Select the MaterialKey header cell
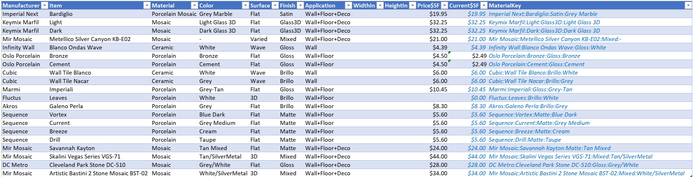The height and width of the screenshot is (177, 693). coord(590,5)
